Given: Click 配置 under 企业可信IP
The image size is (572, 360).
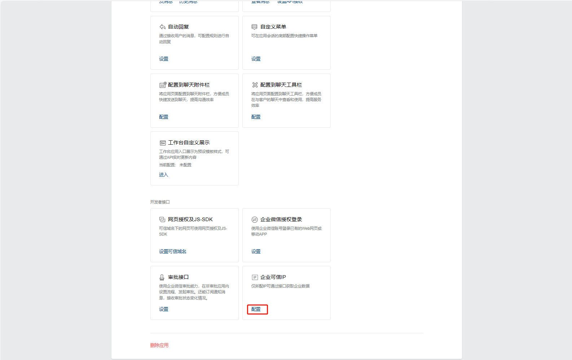Looking at the screenshot, I should (256, 309).
